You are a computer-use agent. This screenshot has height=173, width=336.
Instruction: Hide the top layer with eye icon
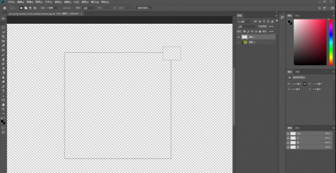click(x=239, y=37)
